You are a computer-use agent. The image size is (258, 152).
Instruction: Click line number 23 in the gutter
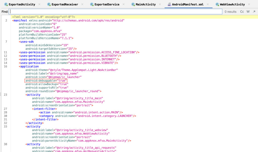(6, 94)
